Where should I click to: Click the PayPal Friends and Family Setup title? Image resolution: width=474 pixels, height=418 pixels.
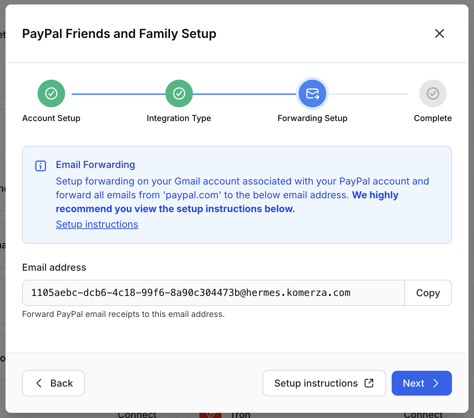(x=119, y=33)
